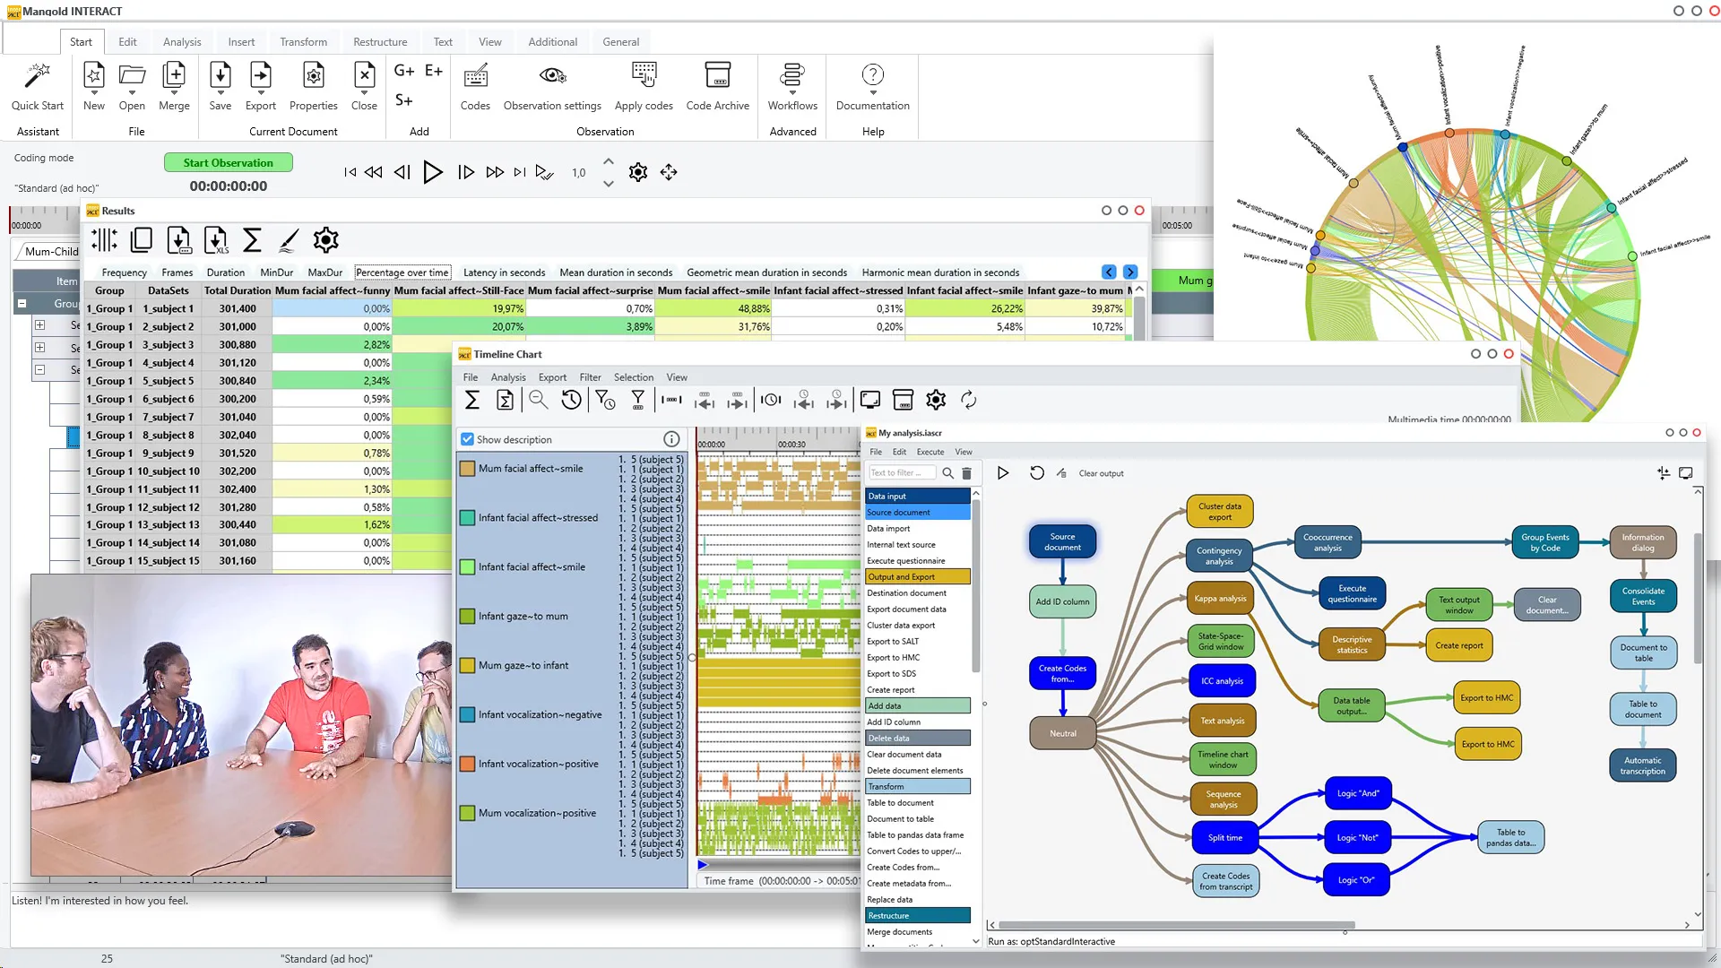Image resolution: width=1721 pixels, height=968 pixels.
Task: Open Export menu in Timeline Chart
Action: (x=552, y=377)
